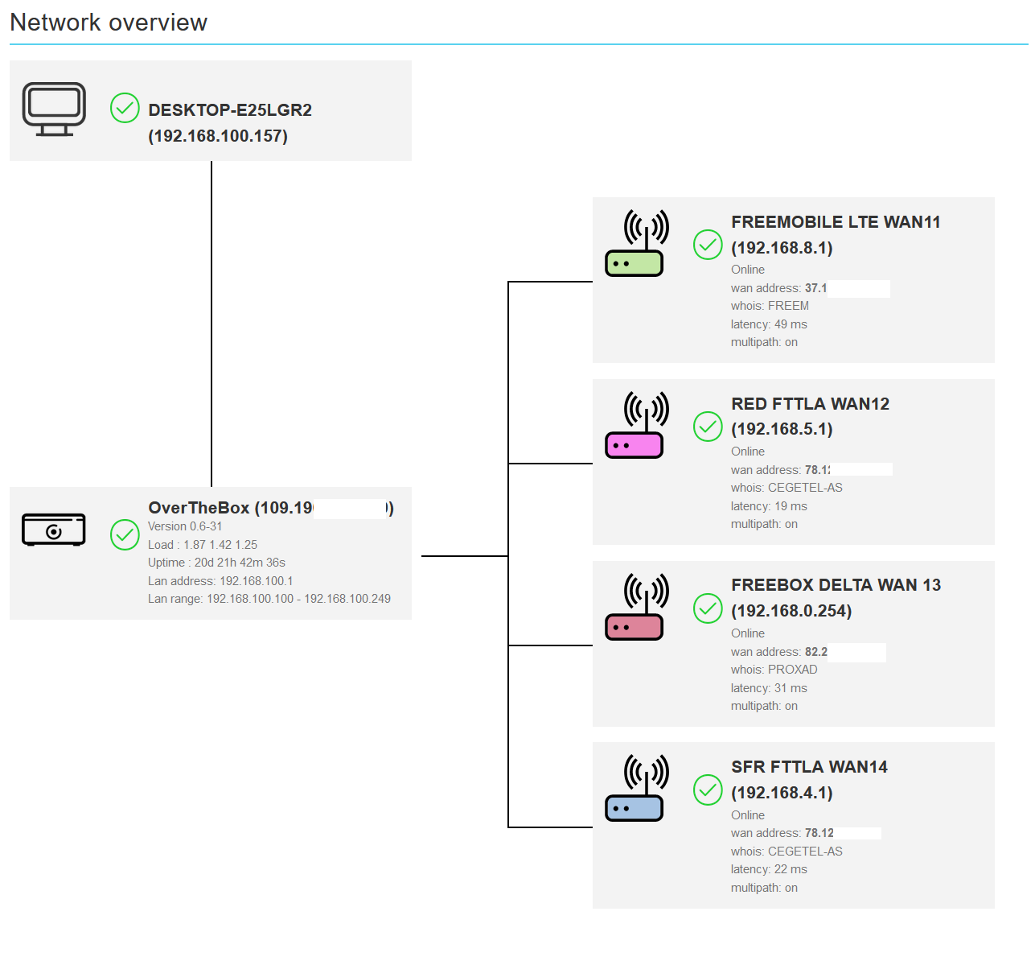Click the Network overview heading
The image size is (1035, 965).
109,23
